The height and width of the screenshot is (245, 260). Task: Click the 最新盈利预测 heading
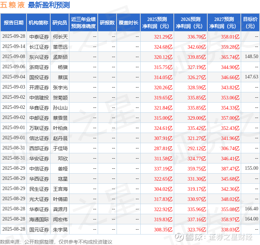[x=49, y=5]
